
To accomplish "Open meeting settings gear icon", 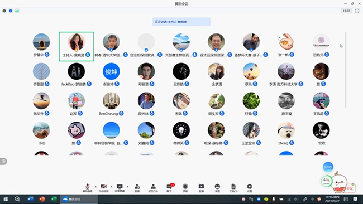I will click(249, 188).
